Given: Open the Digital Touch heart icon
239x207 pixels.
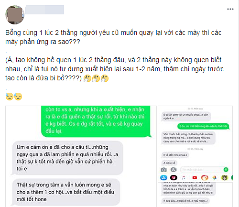Looking at the screenshot, I should 174,177.
